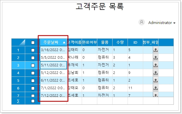Screen dimensions: 182x114
Task: Click the upload icon in row 6
Action: (156, 88)
